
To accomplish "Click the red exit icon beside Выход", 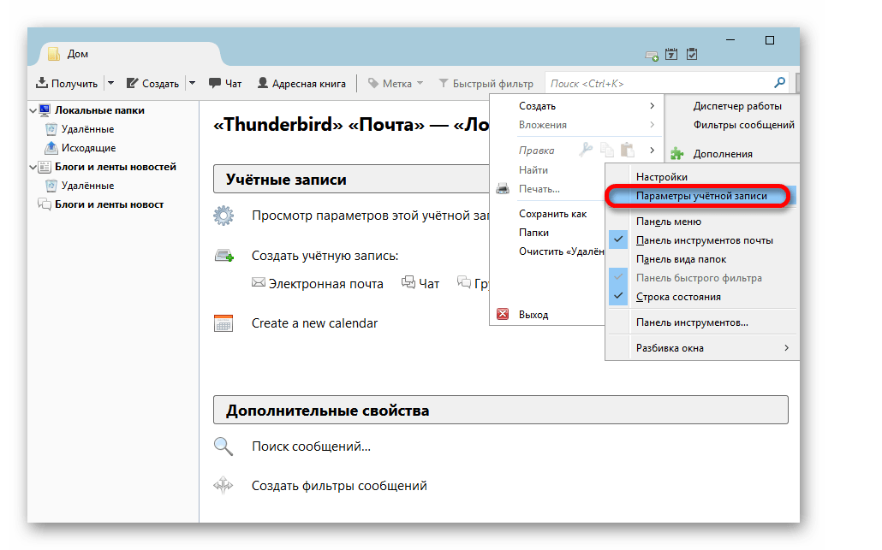I will coord(504,315).
